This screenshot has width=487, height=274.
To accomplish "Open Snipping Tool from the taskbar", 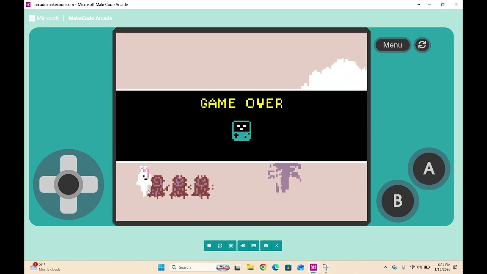I will click(x=326, y=267).
